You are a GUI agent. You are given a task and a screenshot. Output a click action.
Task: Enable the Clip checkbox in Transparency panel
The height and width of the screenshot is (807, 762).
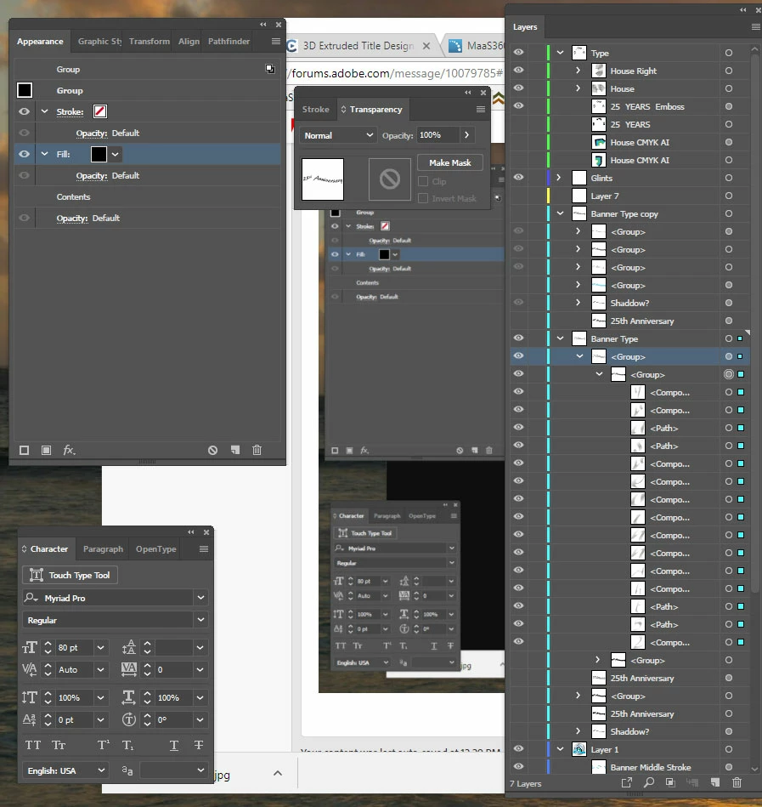(423, 181)
